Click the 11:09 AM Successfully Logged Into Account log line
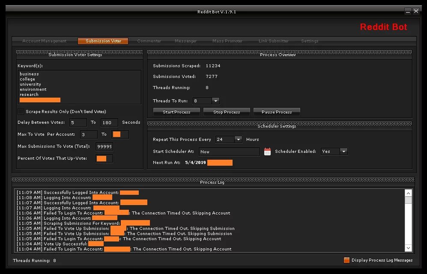The image size is (427, 274). 78,192
